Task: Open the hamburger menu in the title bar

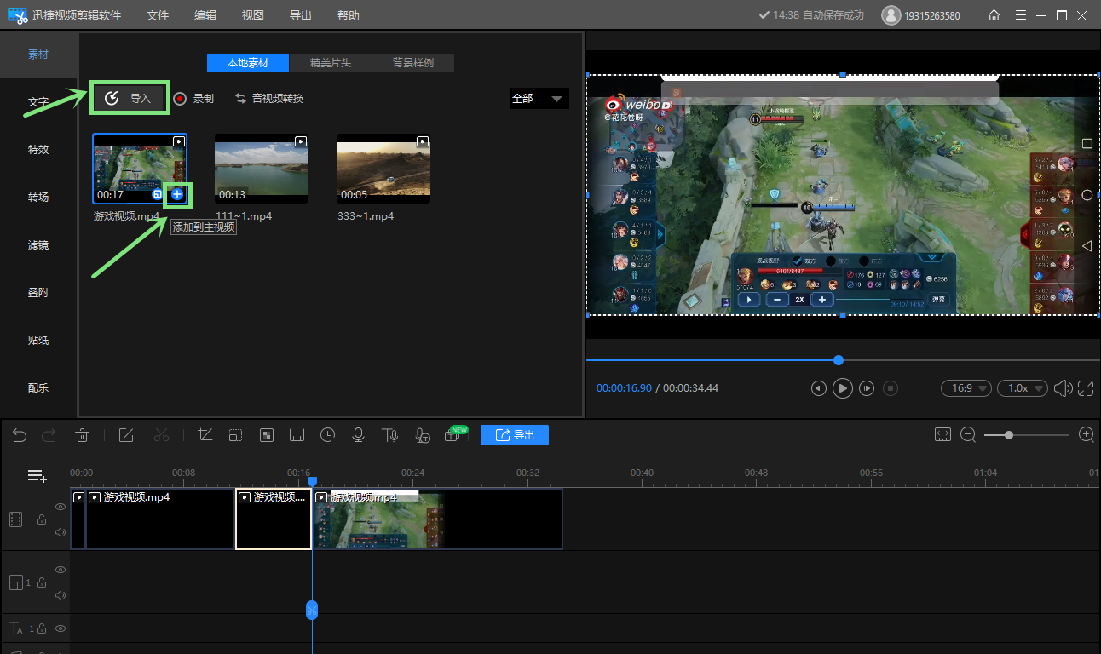Action: click(1021, 15)
